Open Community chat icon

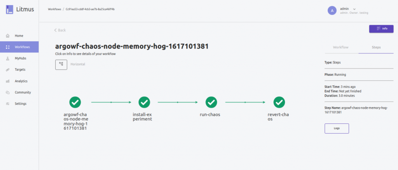[8, 92]
